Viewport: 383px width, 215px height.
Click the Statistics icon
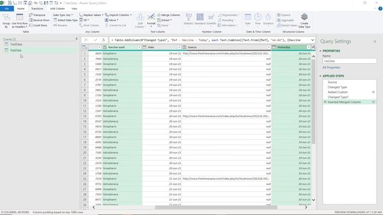click(x=189, y=17)
